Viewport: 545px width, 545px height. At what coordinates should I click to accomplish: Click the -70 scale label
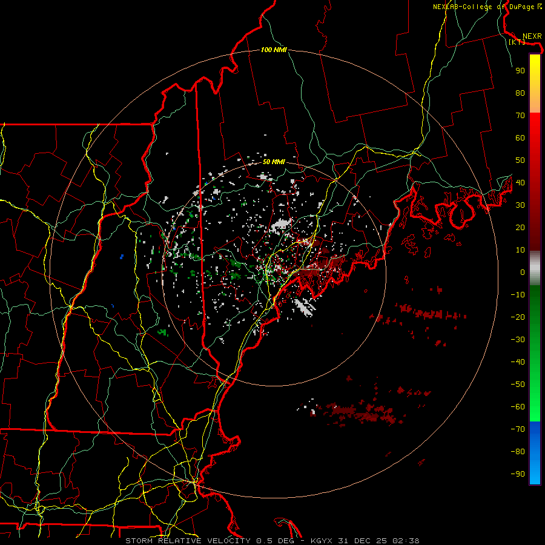pyautogui.click(x=518, y=429)
